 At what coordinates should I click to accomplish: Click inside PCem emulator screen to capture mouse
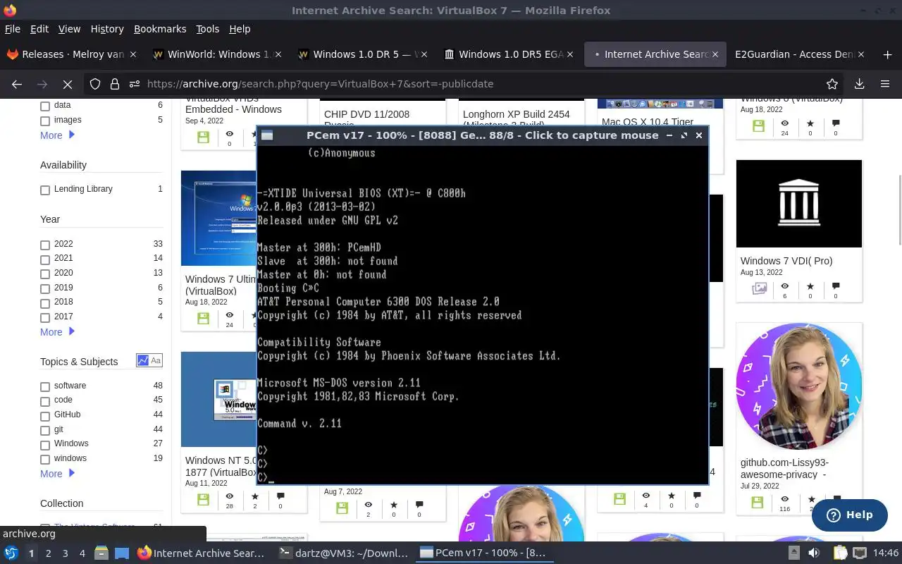pyautogui.click(x=482, y=314)
